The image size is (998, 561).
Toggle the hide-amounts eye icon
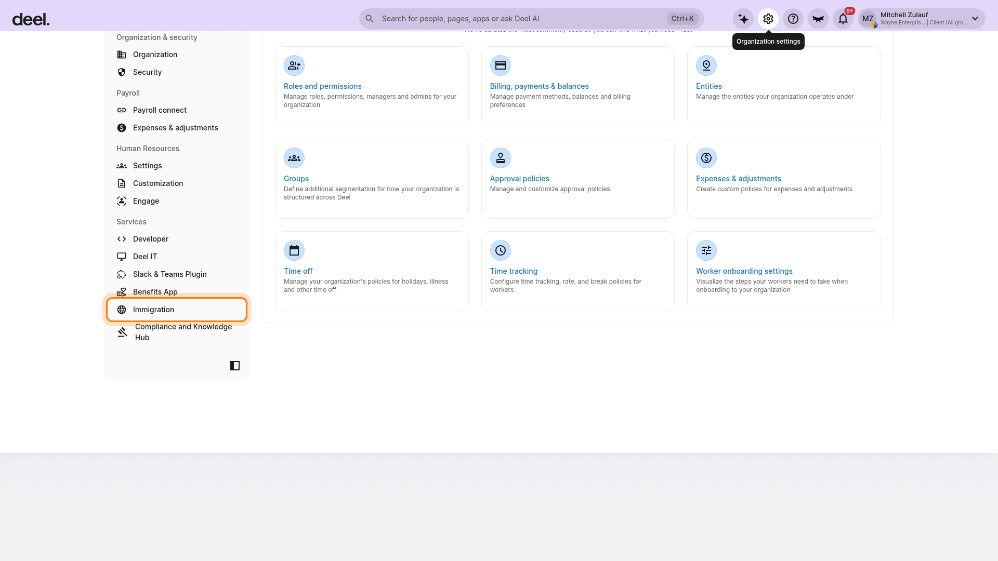(x=818, y=19)
